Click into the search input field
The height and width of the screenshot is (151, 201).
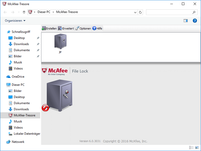pyautogui.click(x=169, y=12)
